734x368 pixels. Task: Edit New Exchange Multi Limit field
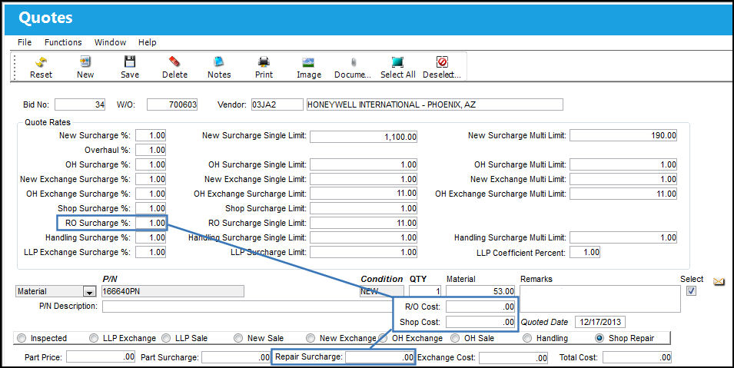click(623, 179)
